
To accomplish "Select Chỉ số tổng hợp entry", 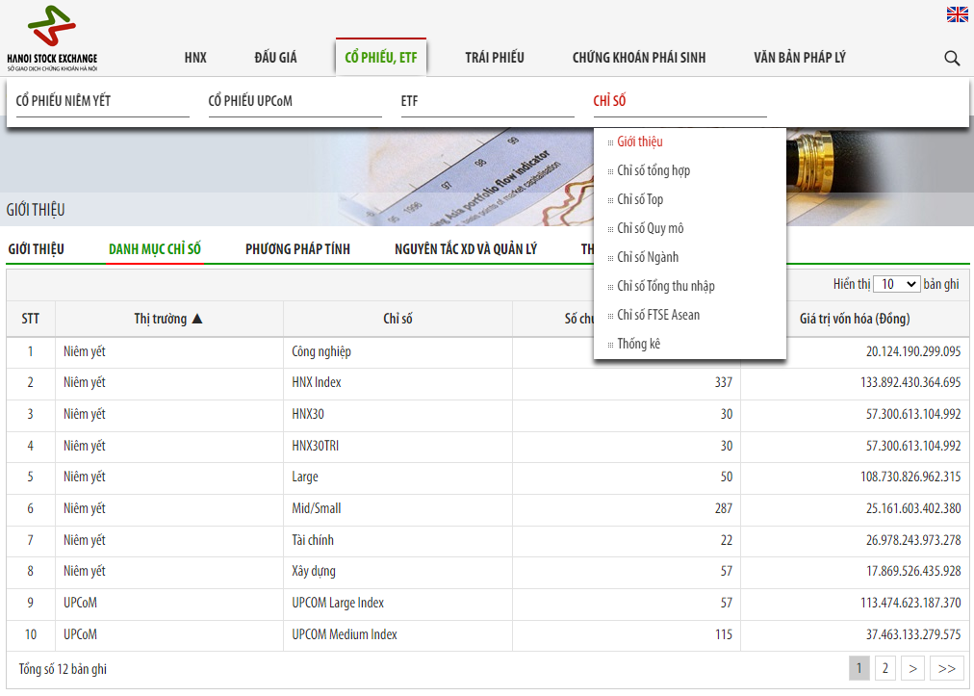I will [654, 171].
